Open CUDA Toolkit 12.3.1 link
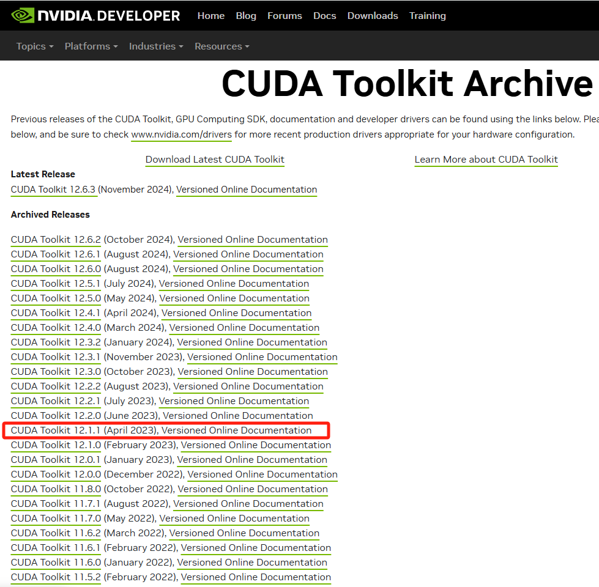Viewport: 599px width, 587px height. [x=56, y=357]
